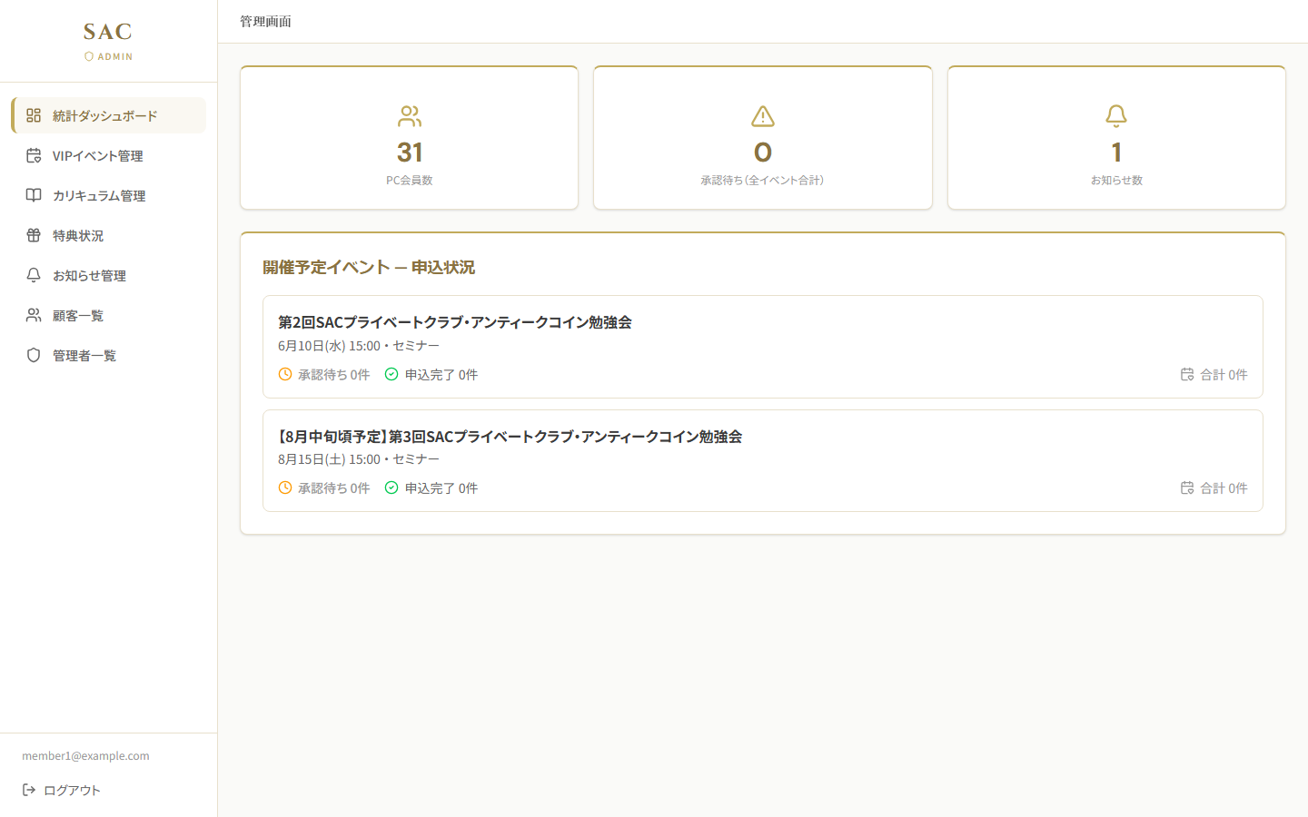Open the 【8月中旬頃予定】第3回 event card
Screen dimensions: 1308x817
tap(763, 460)
